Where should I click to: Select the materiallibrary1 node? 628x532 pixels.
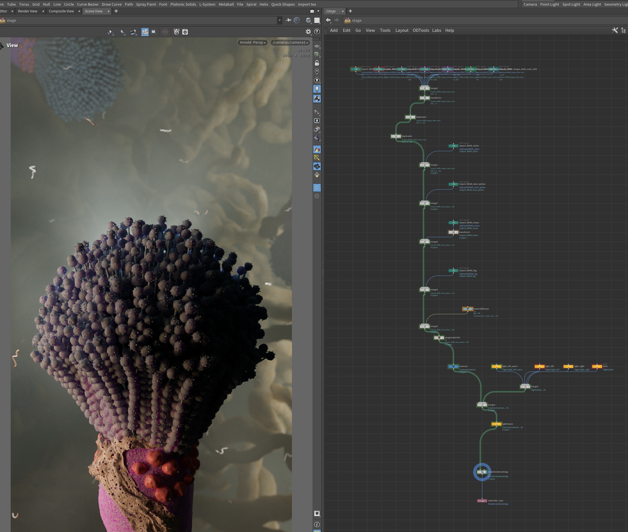tap(468, 309)
